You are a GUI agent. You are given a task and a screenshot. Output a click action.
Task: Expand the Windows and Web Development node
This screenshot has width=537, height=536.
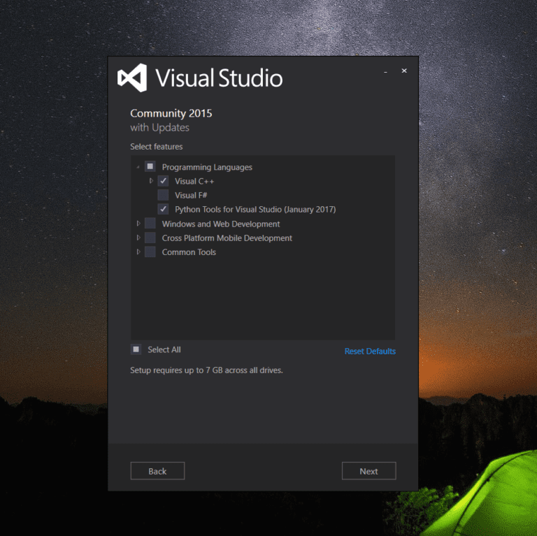138,224
